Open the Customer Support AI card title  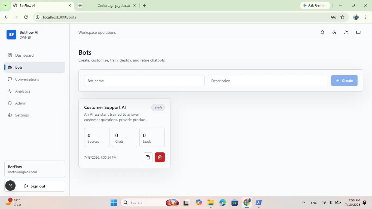(x=105, y=107)
